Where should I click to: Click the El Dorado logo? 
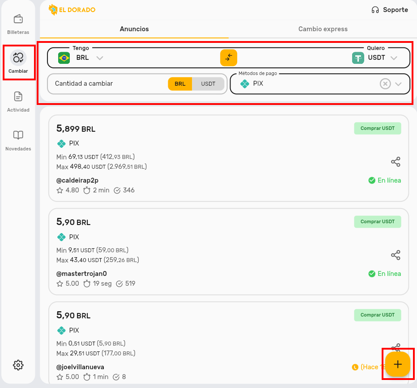click(72, 10)
